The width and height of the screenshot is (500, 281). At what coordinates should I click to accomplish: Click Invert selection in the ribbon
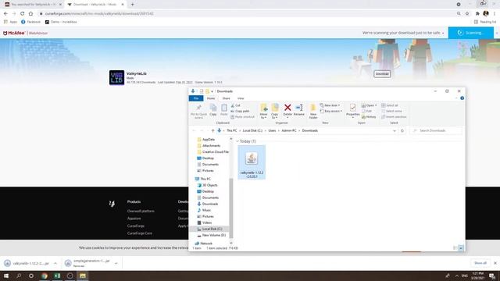[x=394, y=117]
